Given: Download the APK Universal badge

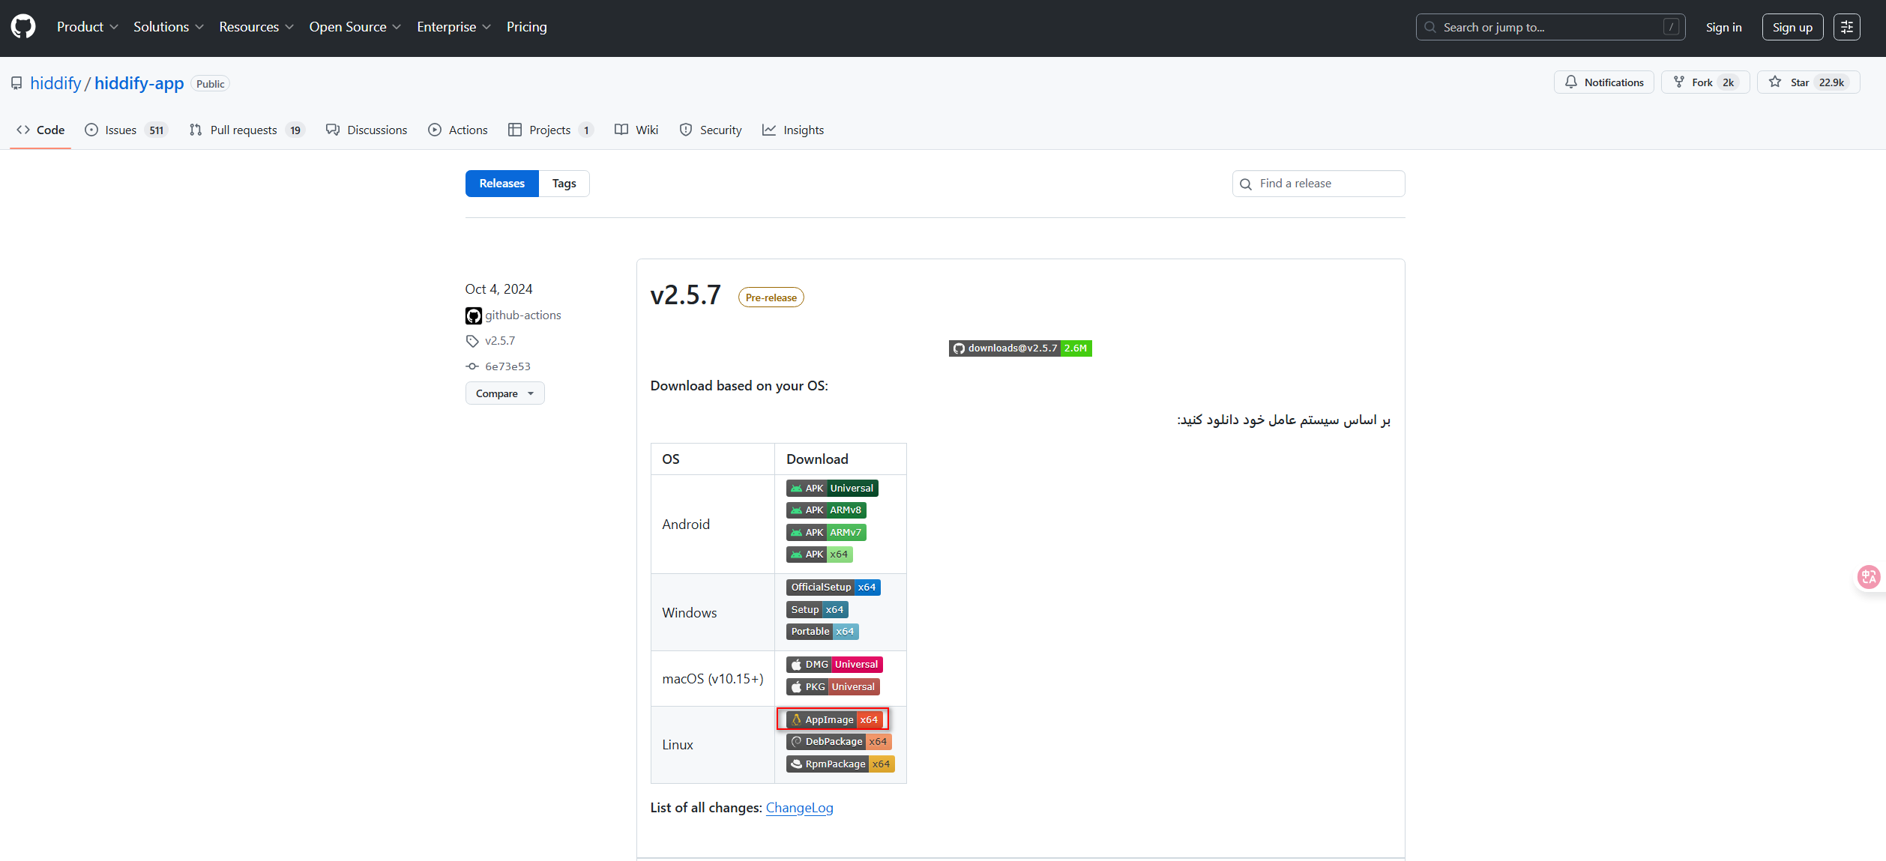Looking at the screenshot, I should tap(832, 489).
